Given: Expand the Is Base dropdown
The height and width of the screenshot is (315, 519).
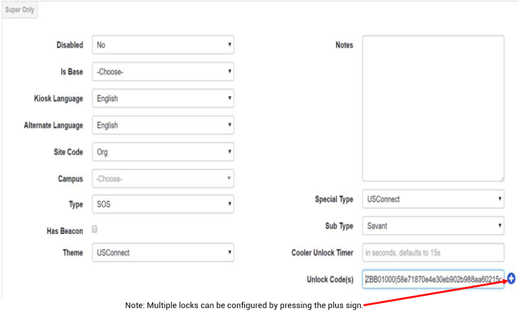Looking at the screenshot, I should [163, 72].
